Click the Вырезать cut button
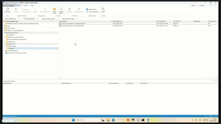Viewport: 221px width, 124px height. [x=25, y=9]
